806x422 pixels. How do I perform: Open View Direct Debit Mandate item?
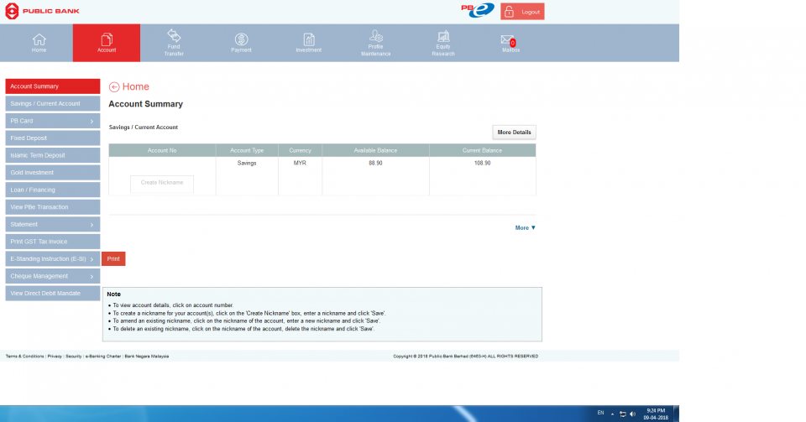pyautogui.click(x=52, y=293)
